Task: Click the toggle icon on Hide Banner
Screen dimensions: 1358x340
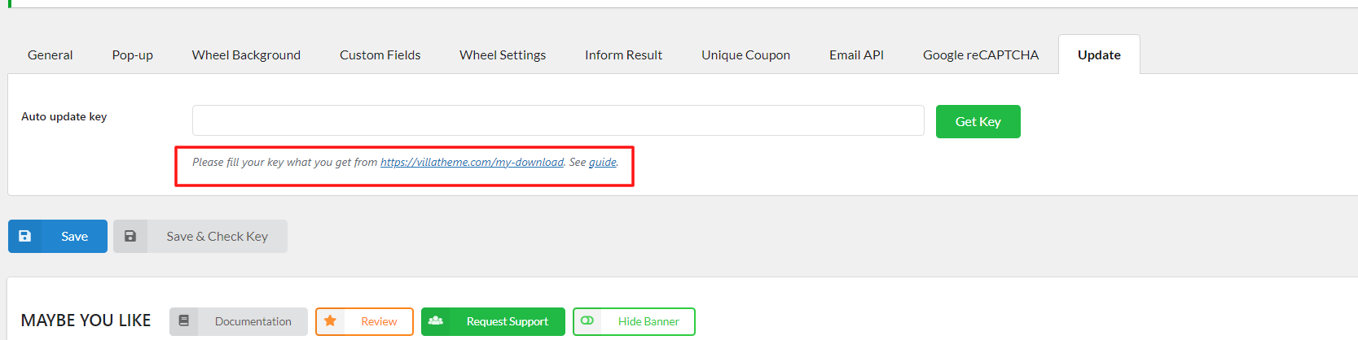Action: pyautogui.click(x=587, y=321)
